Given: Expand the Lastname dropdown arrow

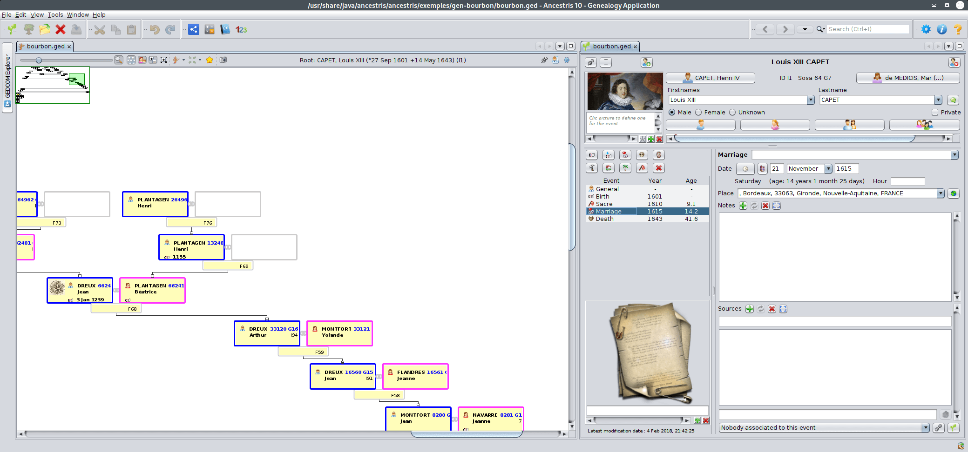Looking at the screenshot, I should pyautogui.click(x=938, y=100).
